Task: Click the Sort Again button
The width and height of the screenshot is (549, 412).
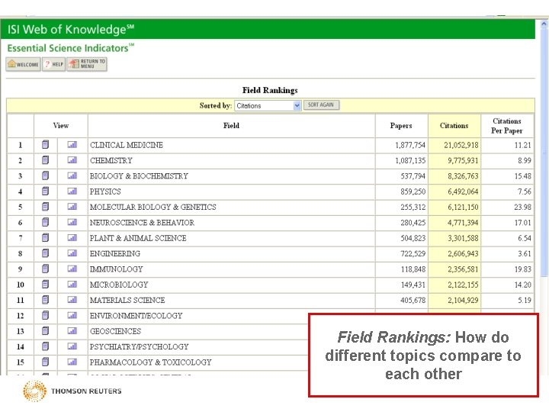Action: pyautogui.click(x=322, y=105)
